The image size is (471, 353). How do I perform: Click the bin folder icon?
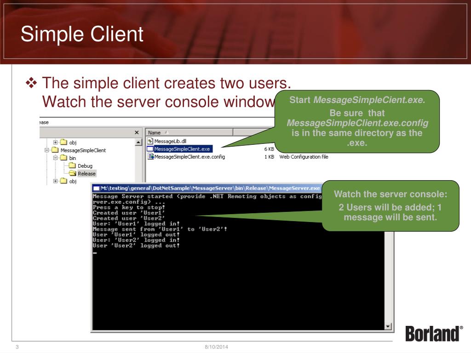pos(63,158)
